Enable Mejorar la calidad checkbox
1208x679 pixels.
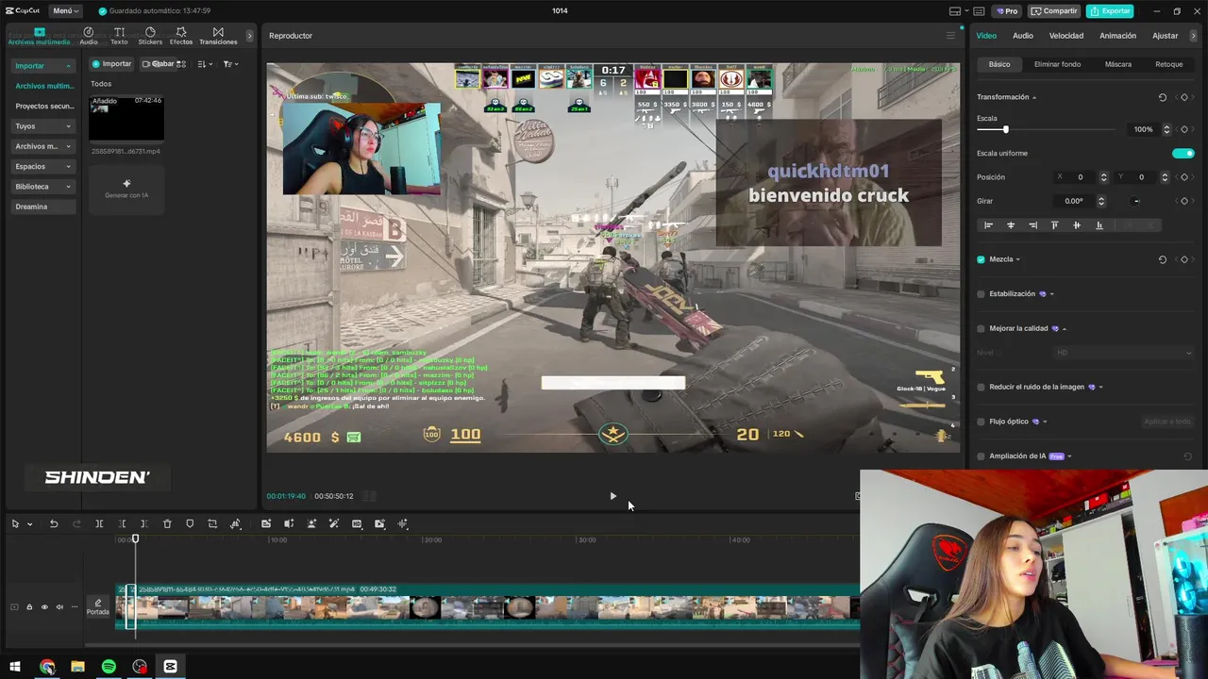tap(981, 328)
